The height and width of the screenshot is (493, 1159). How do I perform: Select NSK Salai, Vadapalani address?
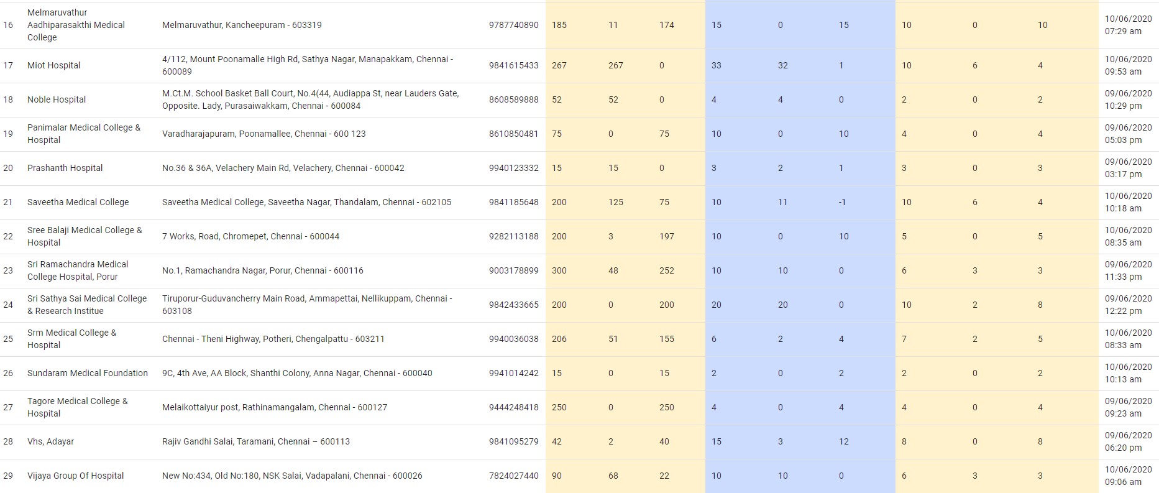tap(292, 476)
